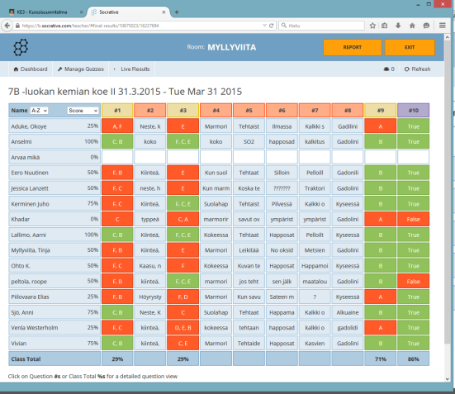Click Venla Westerholm's D, E, B cell
The image size is (455, 394).
pyautogui.click(x=182, y=328)
